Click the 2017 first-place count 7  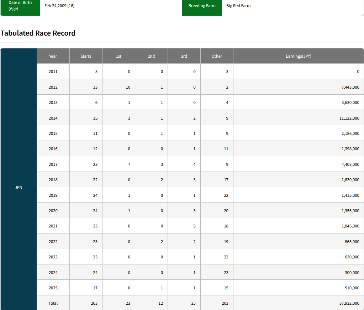pos(129,164)
